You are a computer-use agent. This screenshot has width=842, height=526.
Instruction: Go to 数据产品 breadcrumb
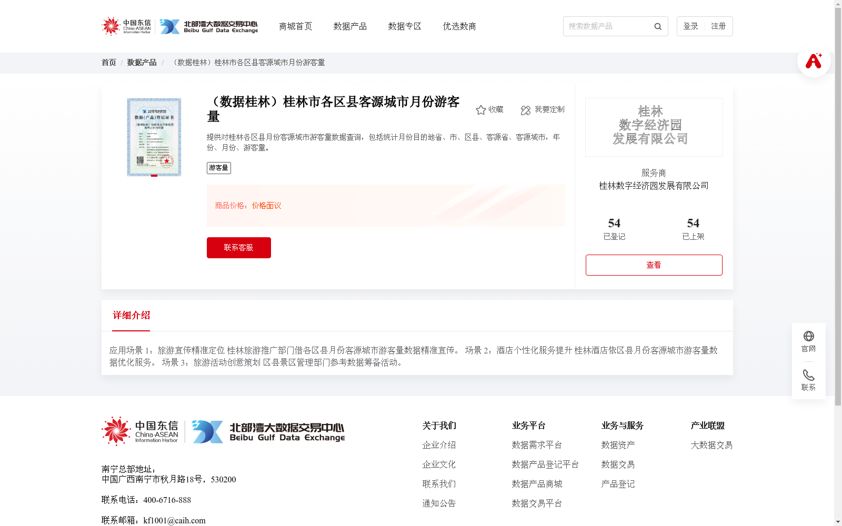pyautogui.click(x=142, y=63)
